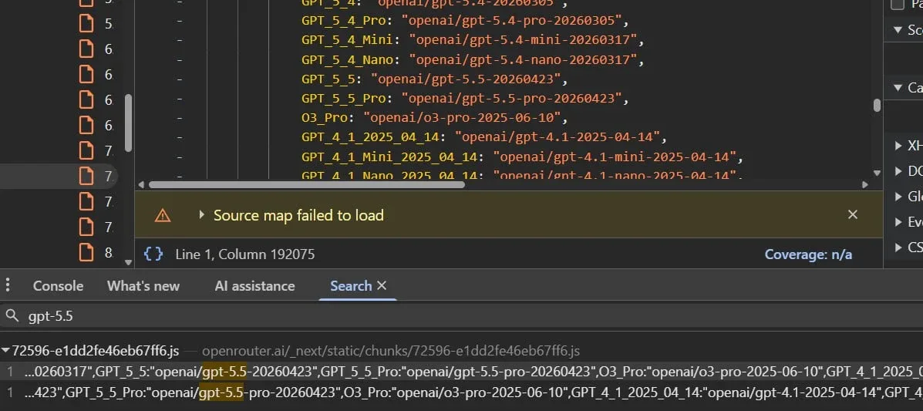Viewport: 923px width, 411px height.
Task: Toggle the pause on exceptions checkbox at top right
Action: (898, 5)
